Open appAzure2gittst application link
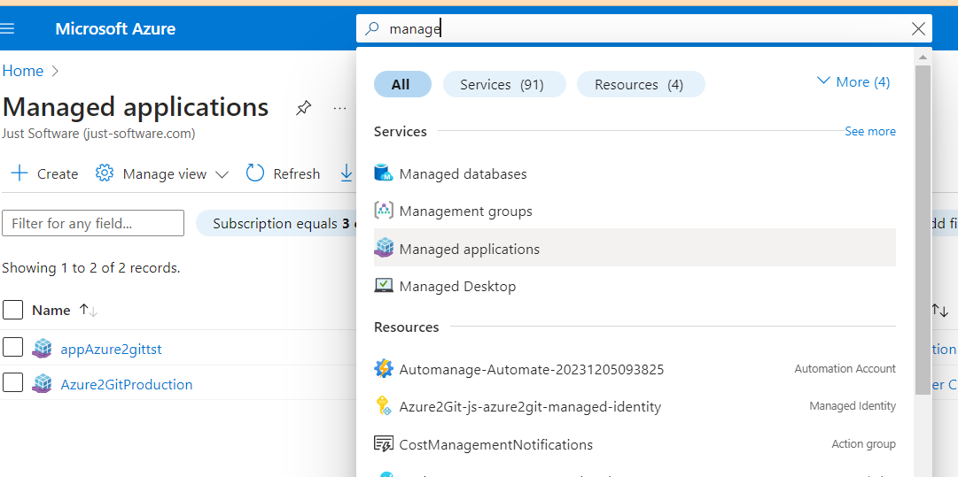 click(111, 349)
